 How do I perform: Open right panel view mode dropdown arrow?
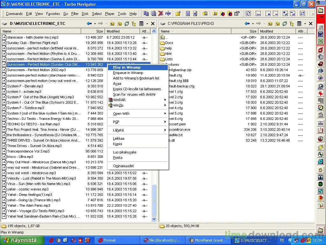point(305,24)
